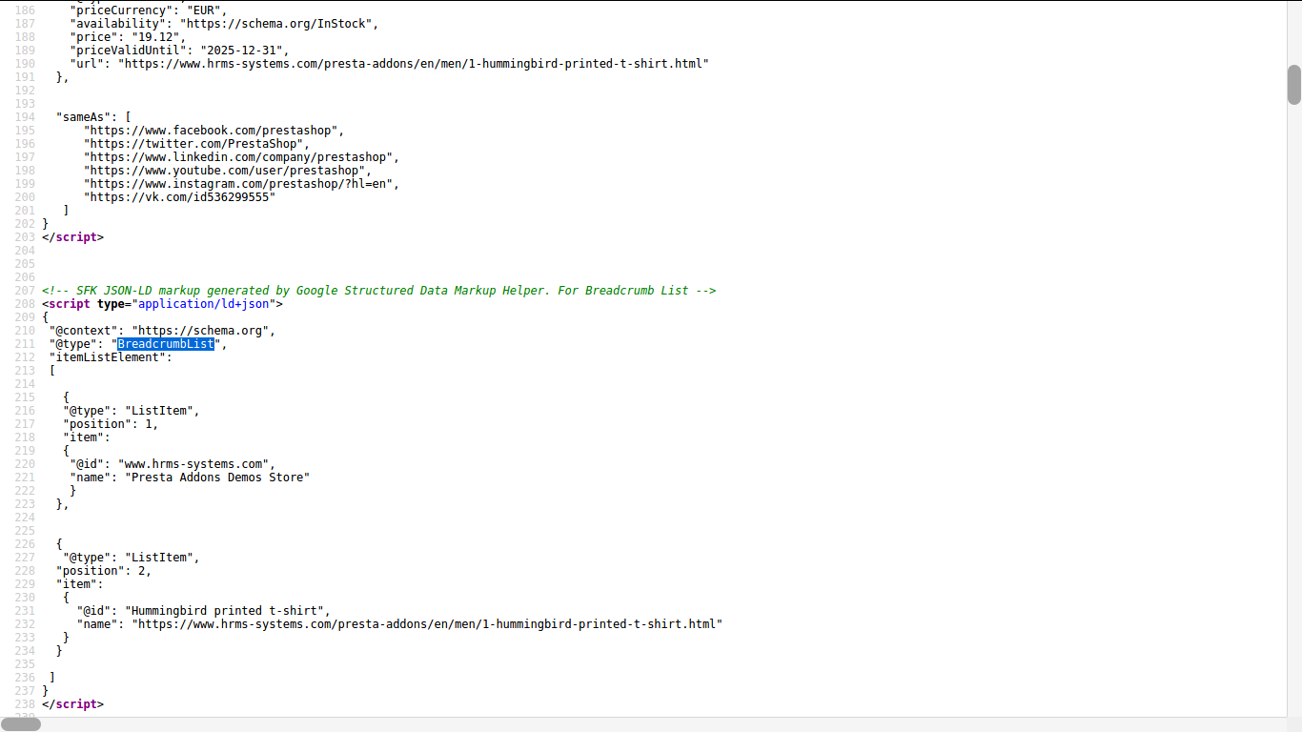Click line number 211 in the gutter
The height and width of the screenshot is (732, 1302).
[25, 344]
